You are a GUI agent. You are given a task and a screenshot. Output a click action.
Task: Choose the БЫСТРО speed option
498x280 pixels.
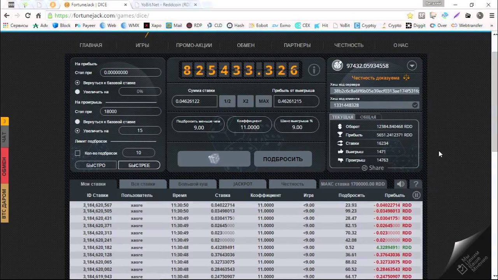click(x=96, y=165)
